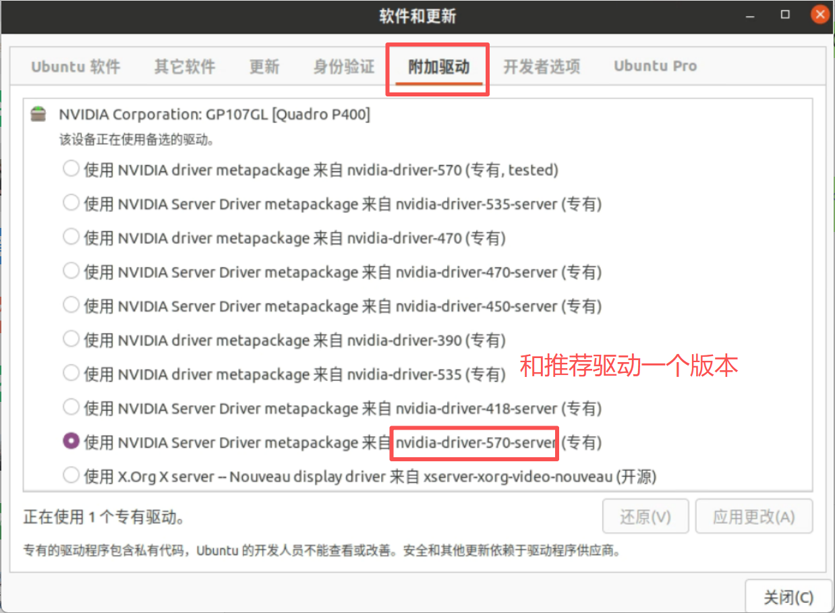This screenshot has height=613, width=835.
Task: Go to the 身份验证 tab
Action: point(344,66)
